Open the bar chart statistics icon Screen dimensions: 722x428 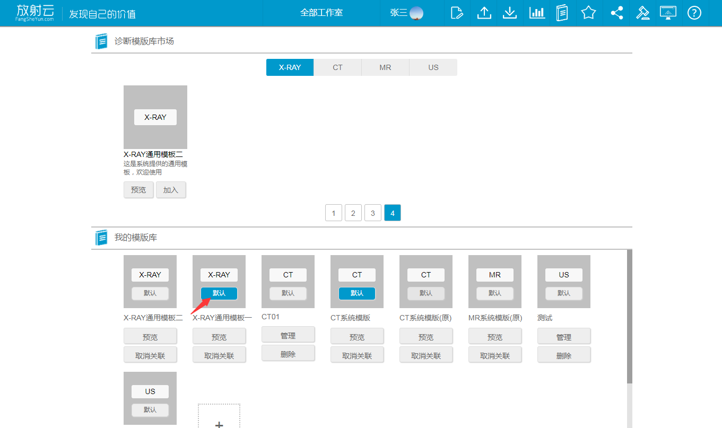pyautogui.click(x=537, y=13)
